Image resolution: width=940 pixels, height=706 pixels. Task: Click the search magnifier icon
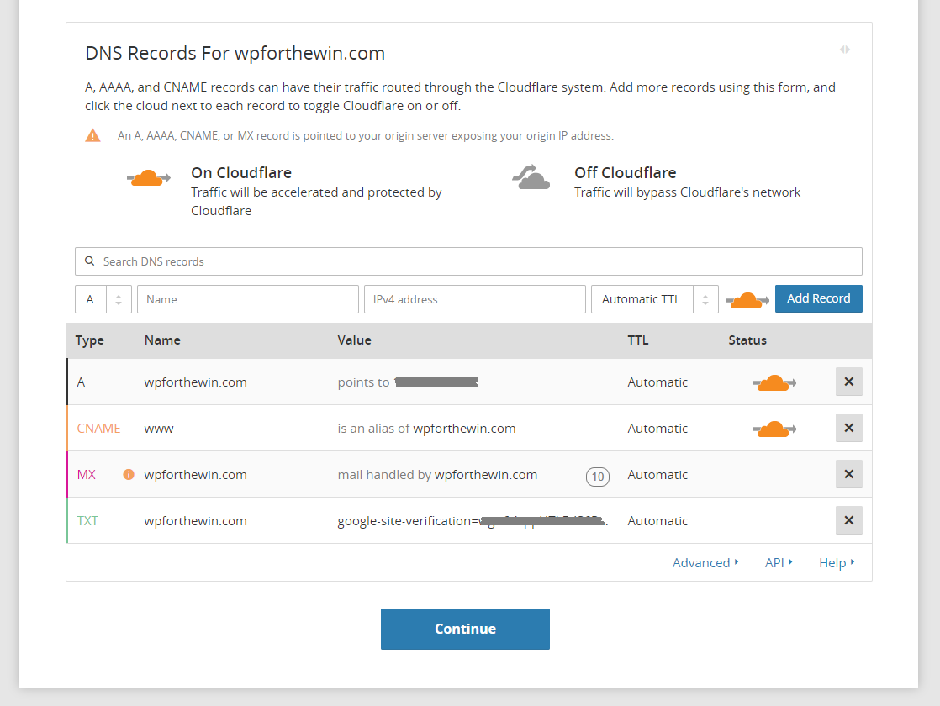coord(90,261)
